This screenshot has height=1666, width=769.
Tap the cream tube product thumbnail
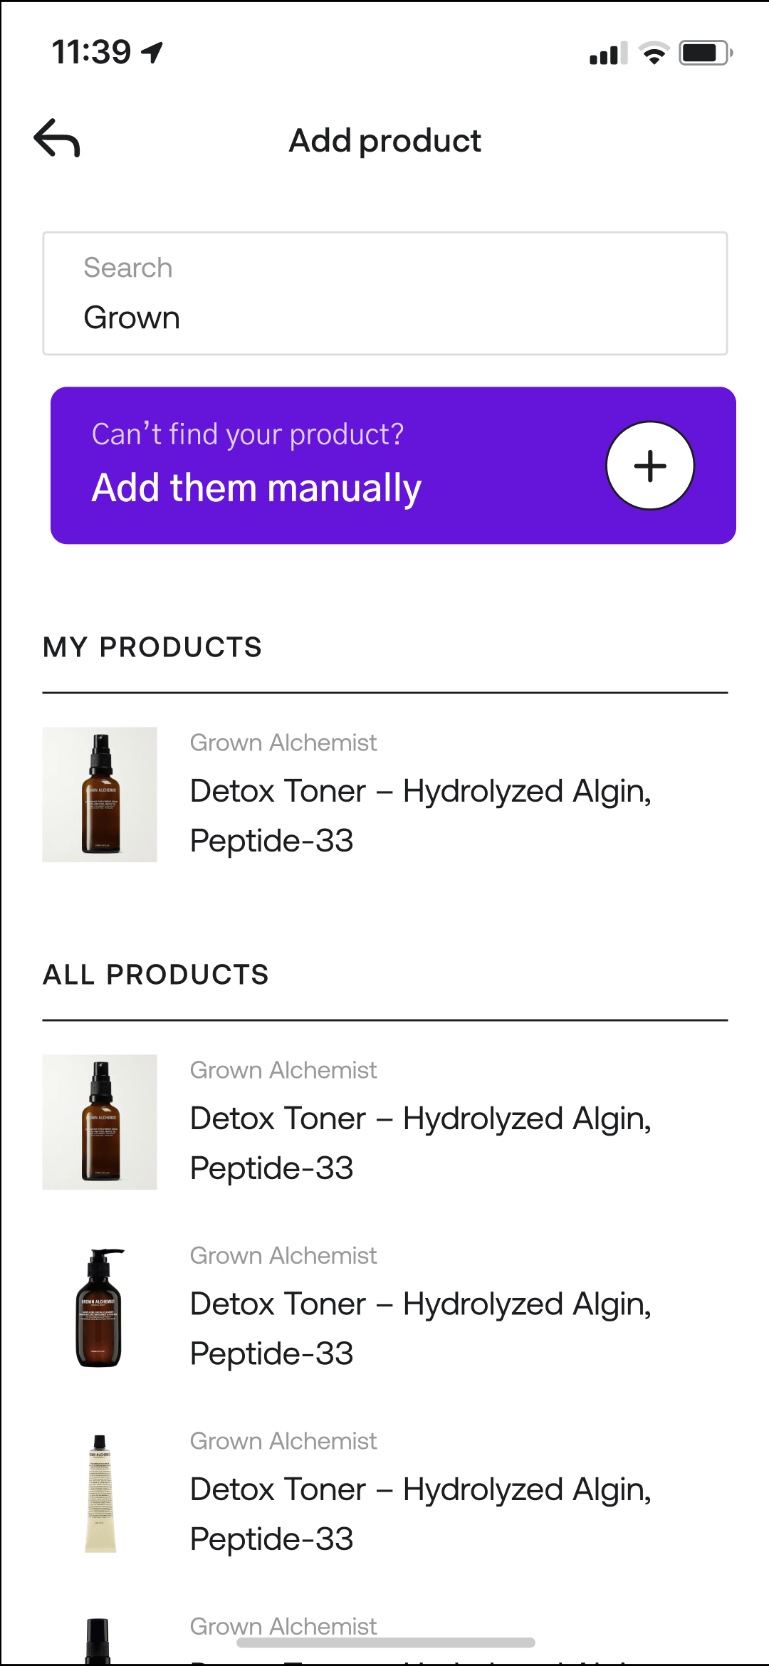pyautogui.click(x=100, y=1493)
